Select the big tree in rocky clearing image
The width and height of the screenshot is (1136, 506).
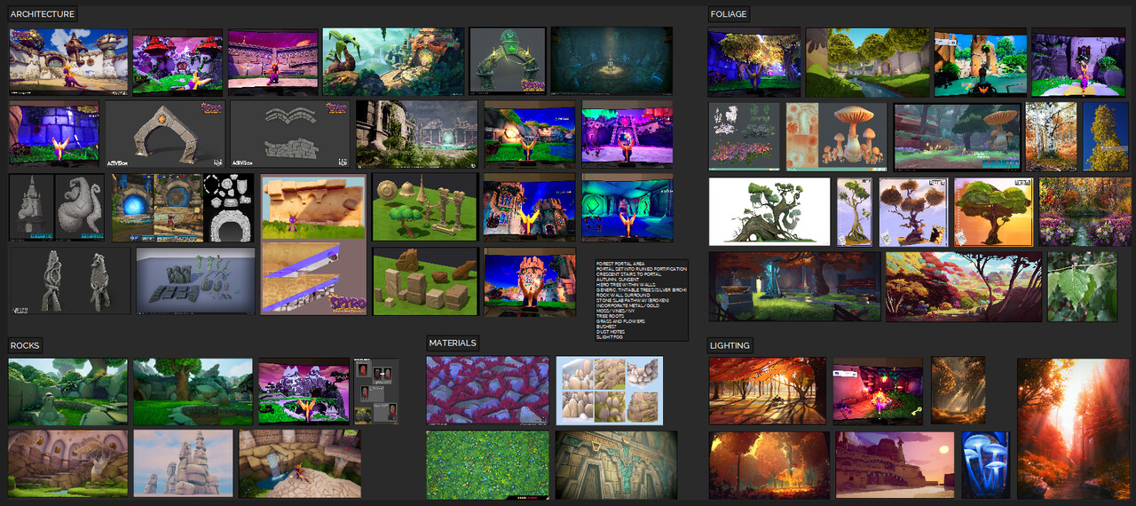point(193,391)
